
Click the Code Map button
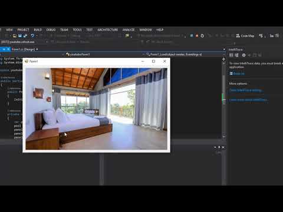[245, 36]
